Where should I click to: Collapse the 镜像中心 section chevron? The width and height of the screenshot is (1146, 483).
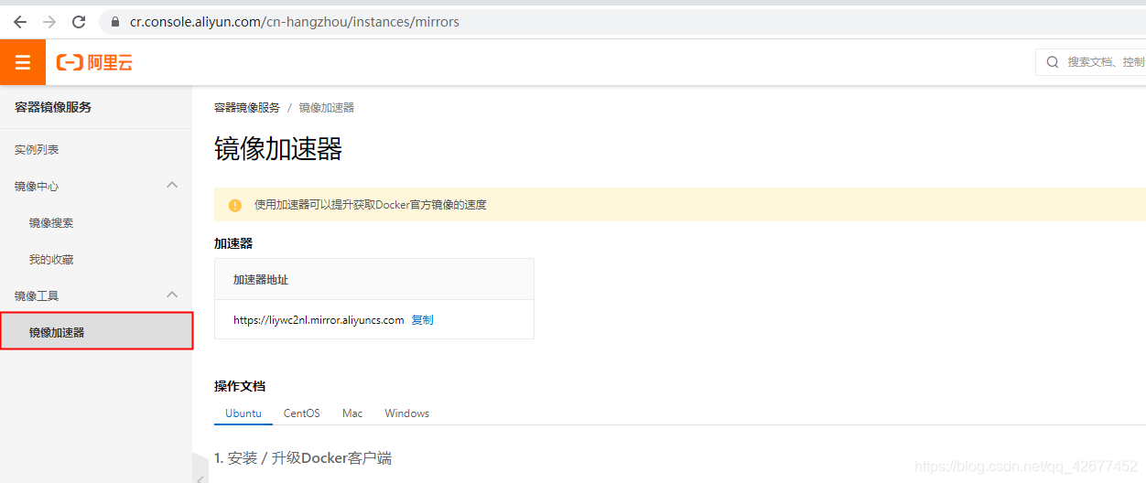point(171,185)
